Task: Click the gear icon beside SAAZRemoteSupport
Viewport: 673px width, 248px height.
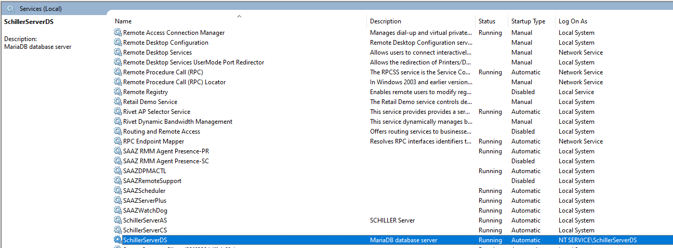Action: (x=118, y=181)
